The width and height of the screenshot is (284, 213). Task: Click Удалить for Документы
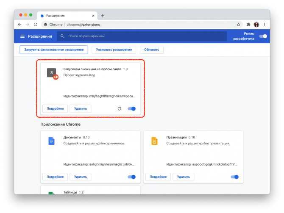click(81, 177)
